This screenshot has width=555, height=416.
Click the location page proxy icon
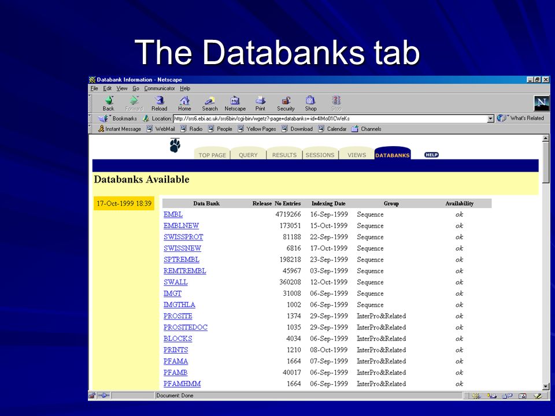146,118
